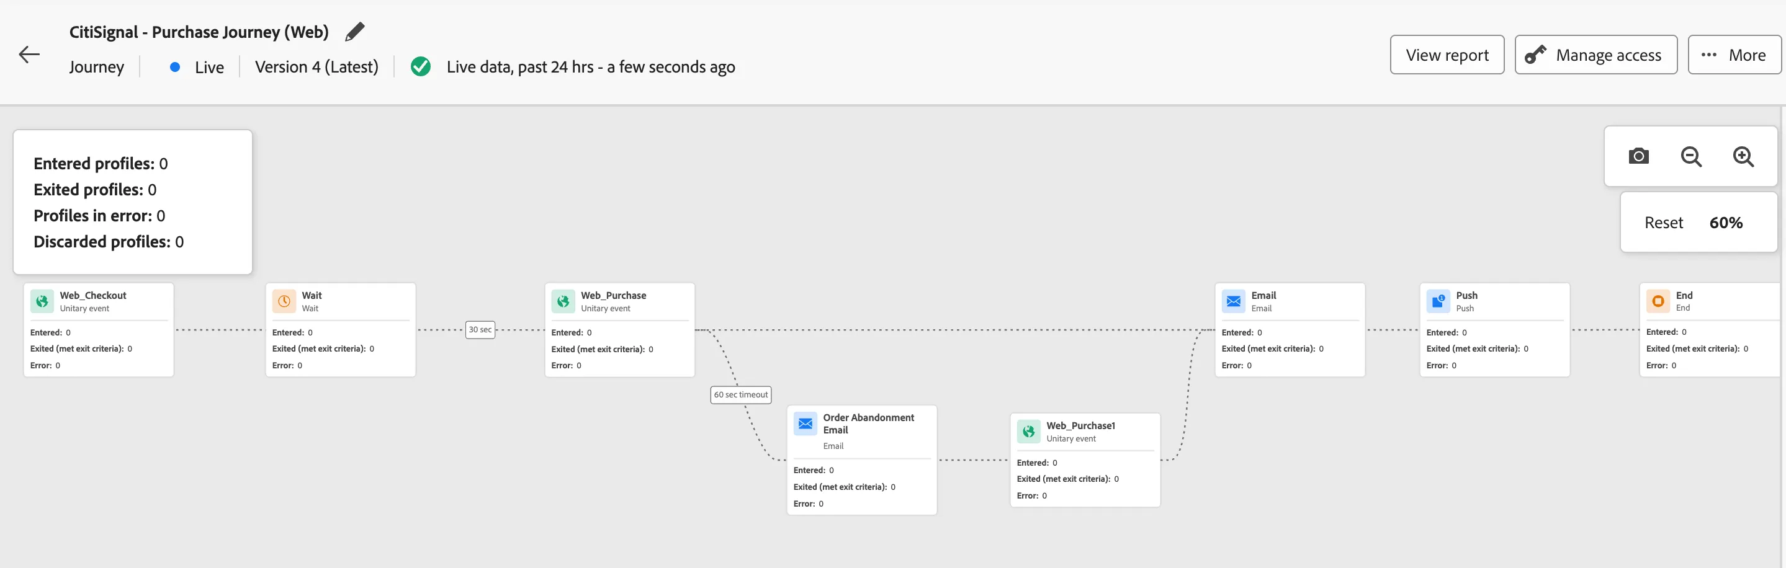1786x568 pixels.
Task: Click the Wait node Entered: 0 value
Action: pos(292,332)
